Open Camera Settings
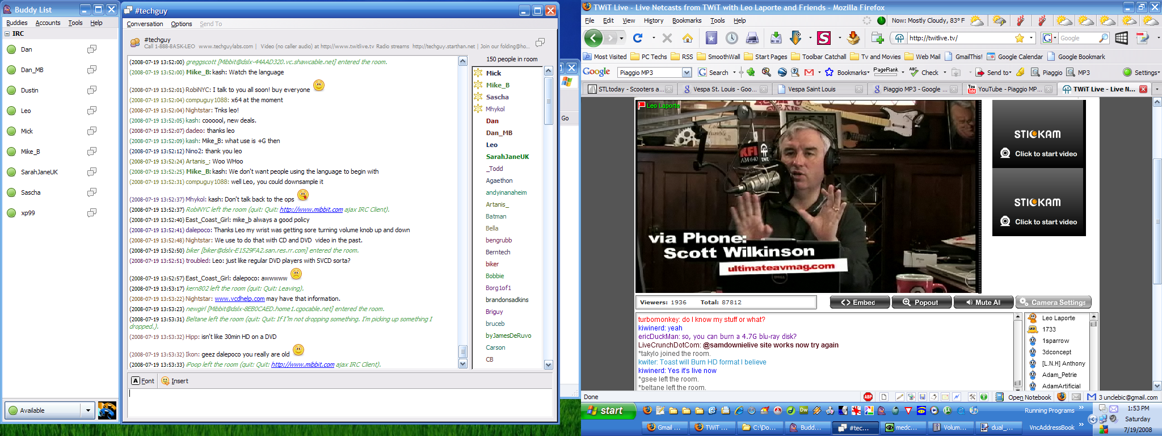This screenshot has width=1162, height=436. pos(1053,302)
